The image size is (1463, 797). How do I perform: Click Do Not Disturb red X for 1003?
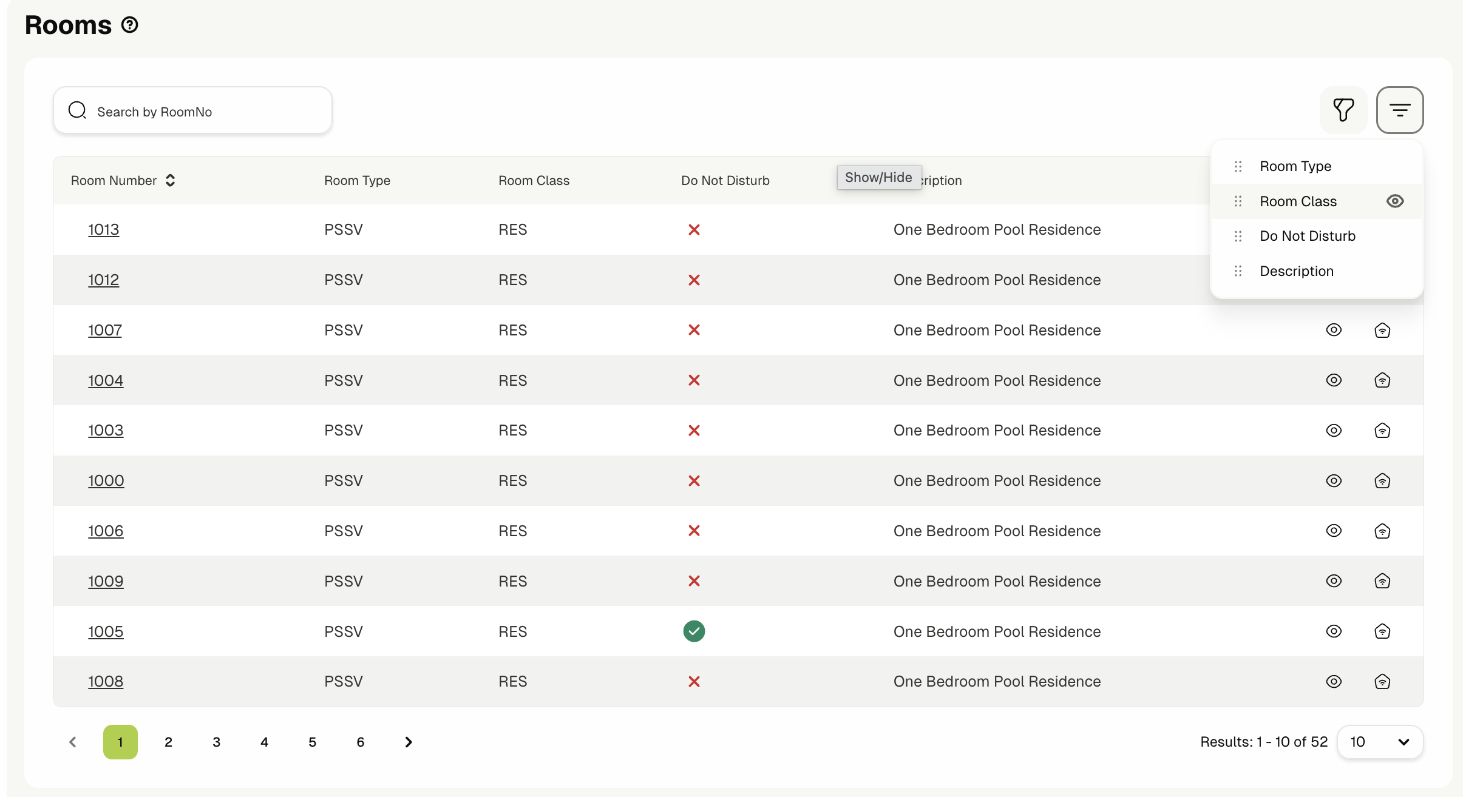(694, 431)
